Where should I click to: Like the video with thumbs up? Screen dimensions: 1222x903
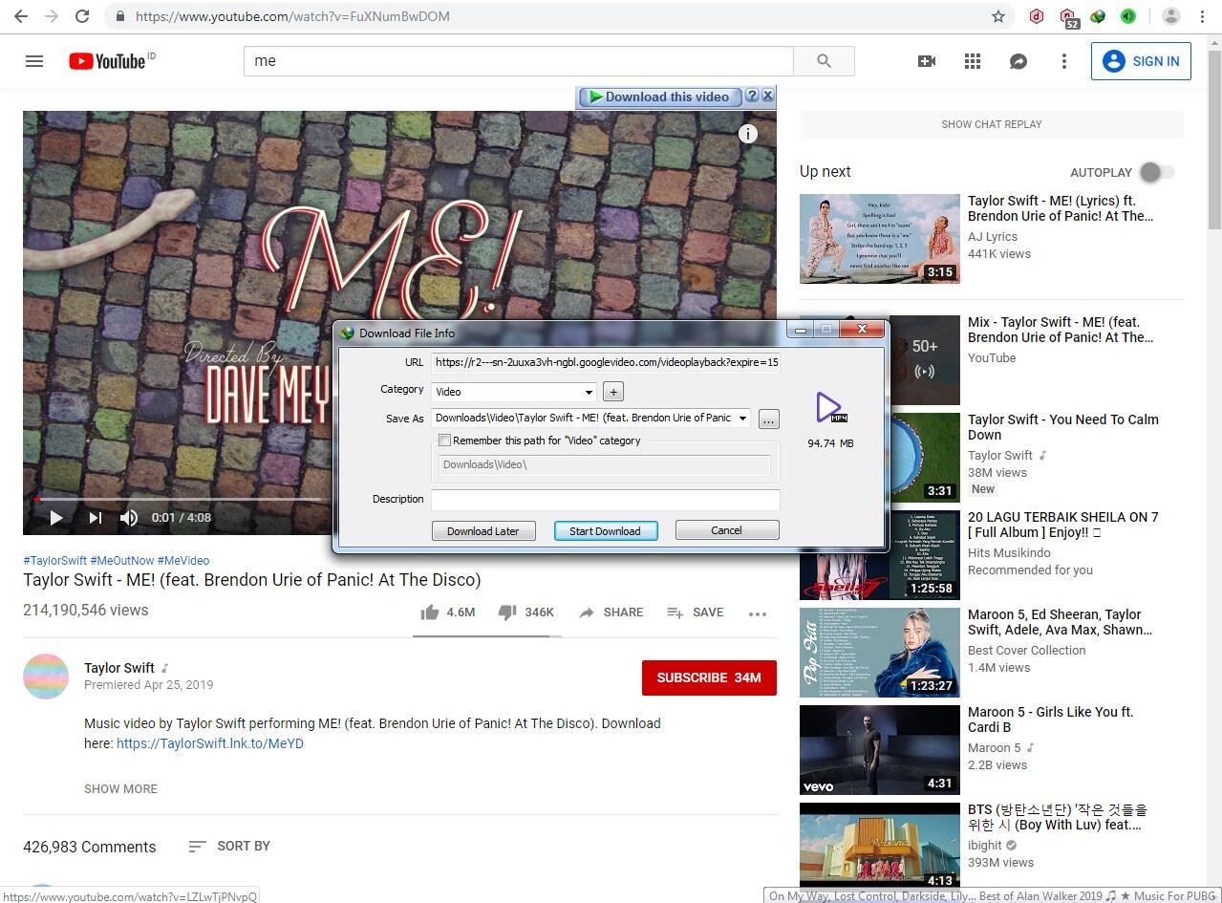tap(430, 613)
